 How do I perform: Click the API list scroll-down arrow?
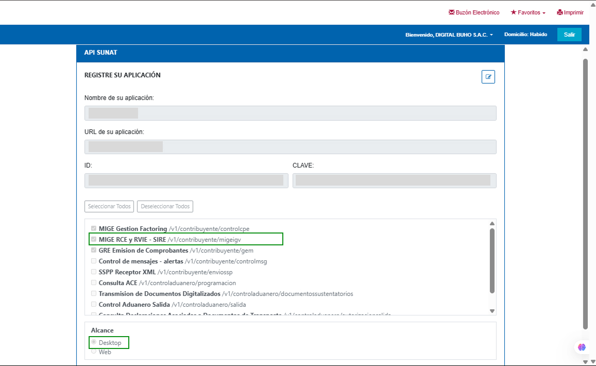click(492, 311)
